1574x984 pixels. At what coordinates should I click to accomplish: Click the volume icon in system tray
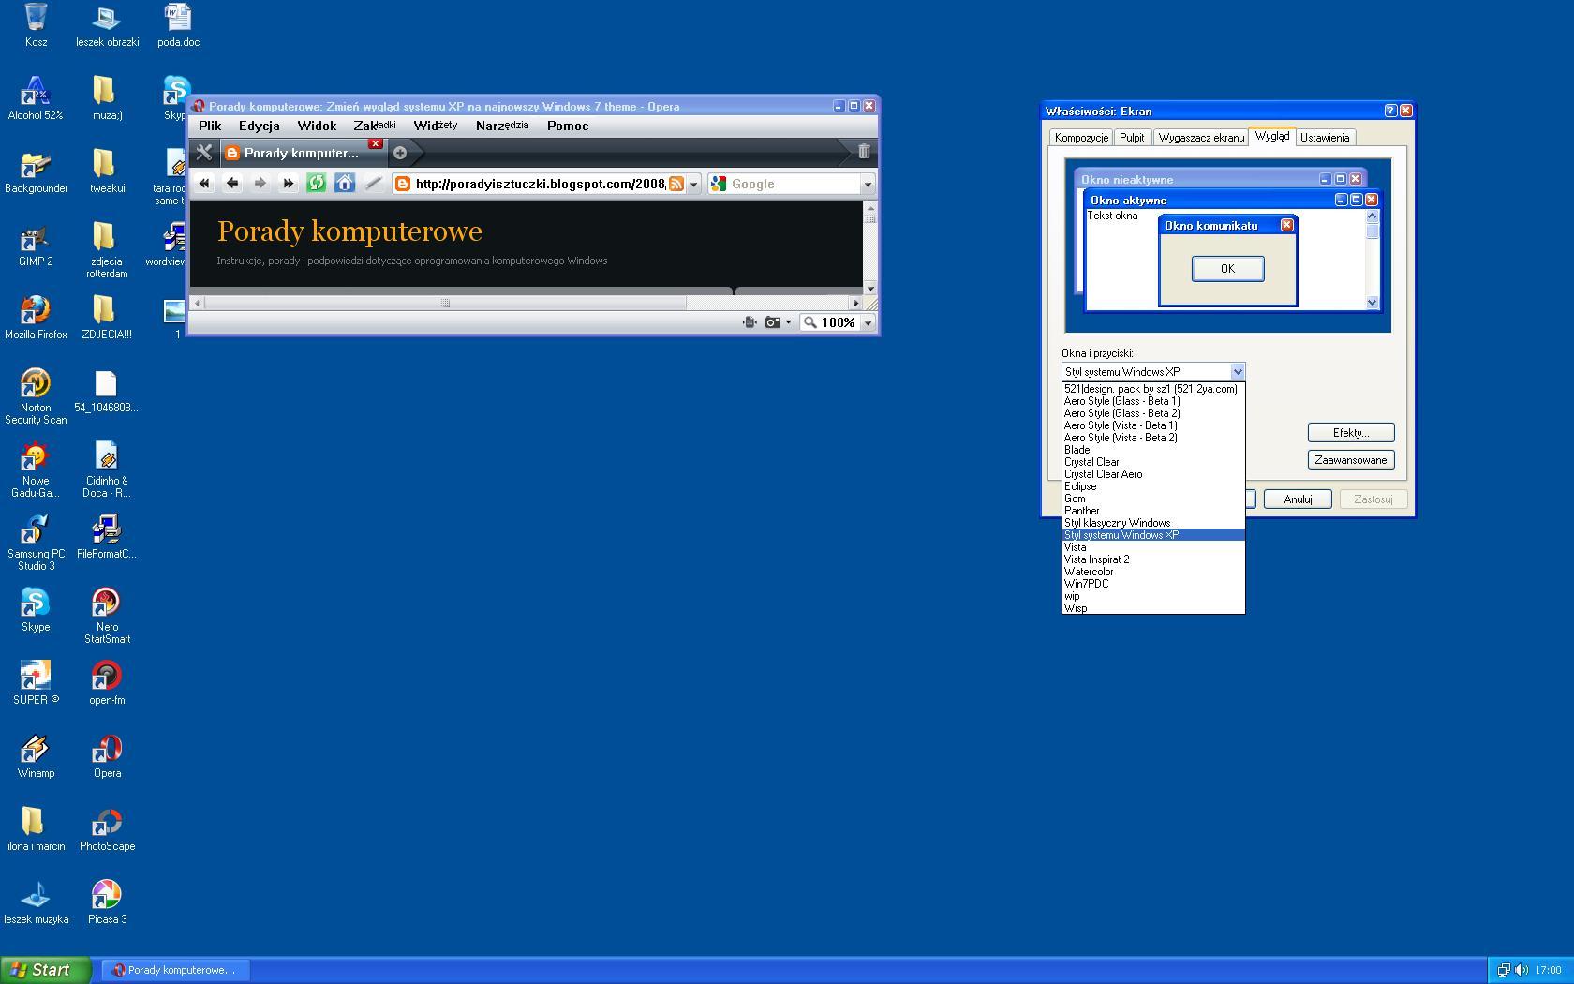tap(1522, 970)
